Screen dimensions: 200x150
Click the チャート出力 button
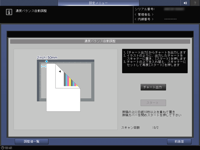tap(153, 87)
